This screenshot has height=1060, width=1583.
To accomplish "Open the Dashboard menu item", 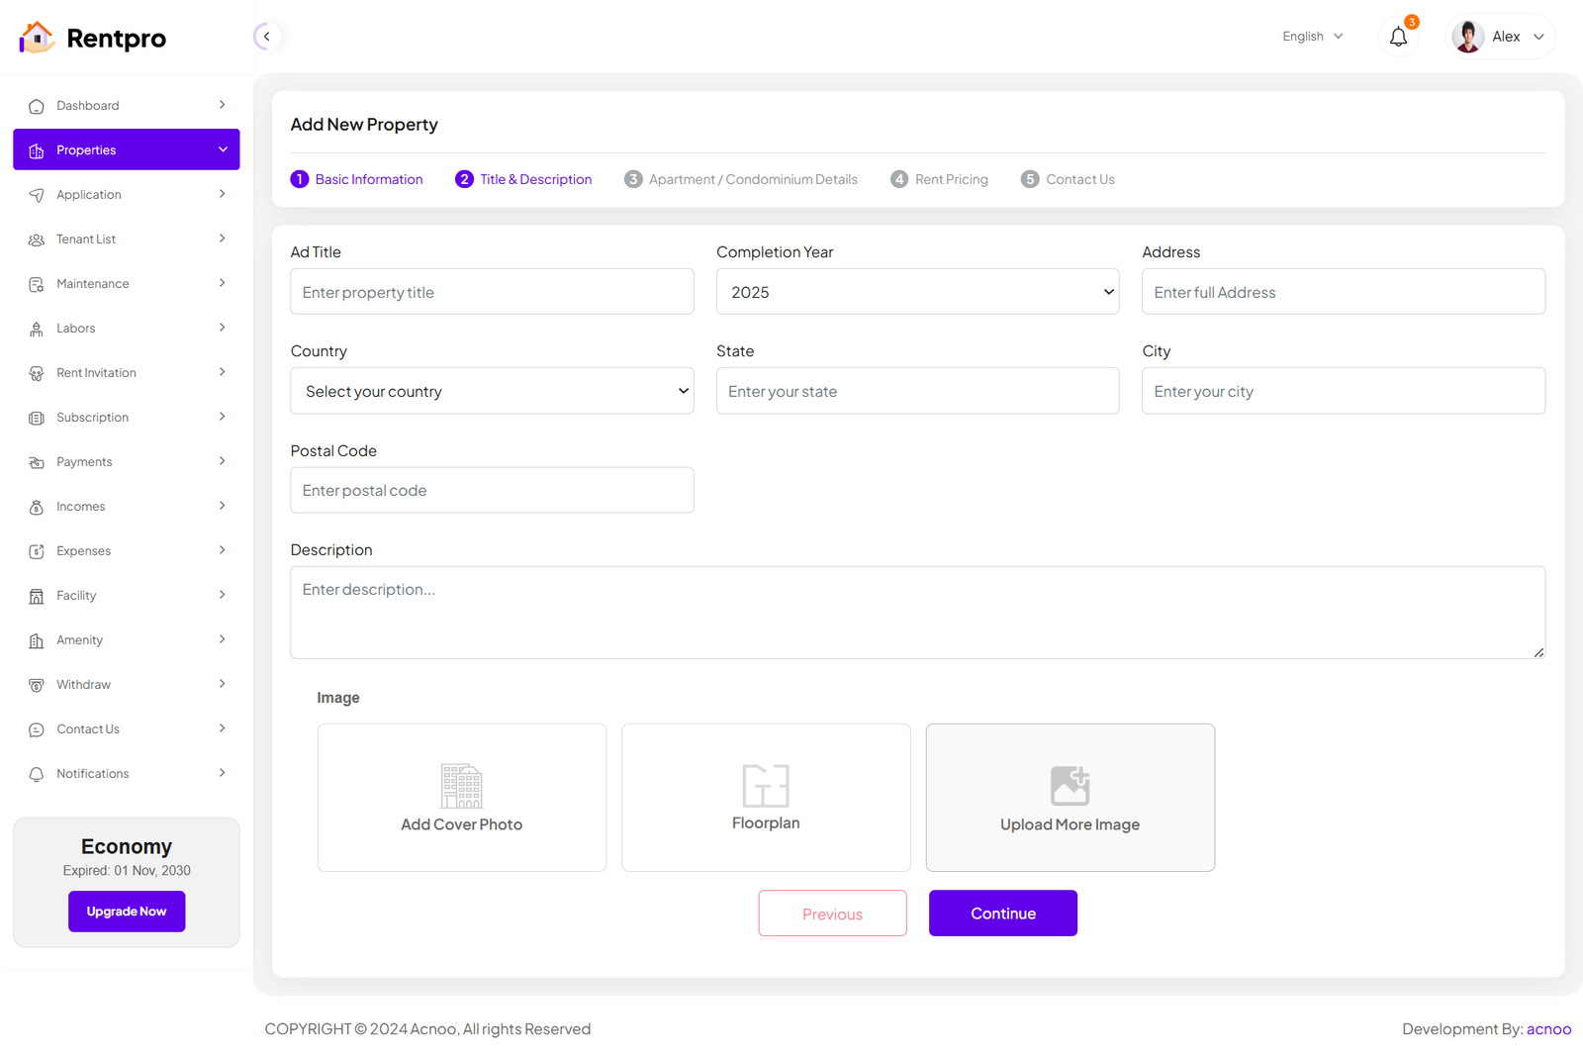I will (x=88, y=106).
